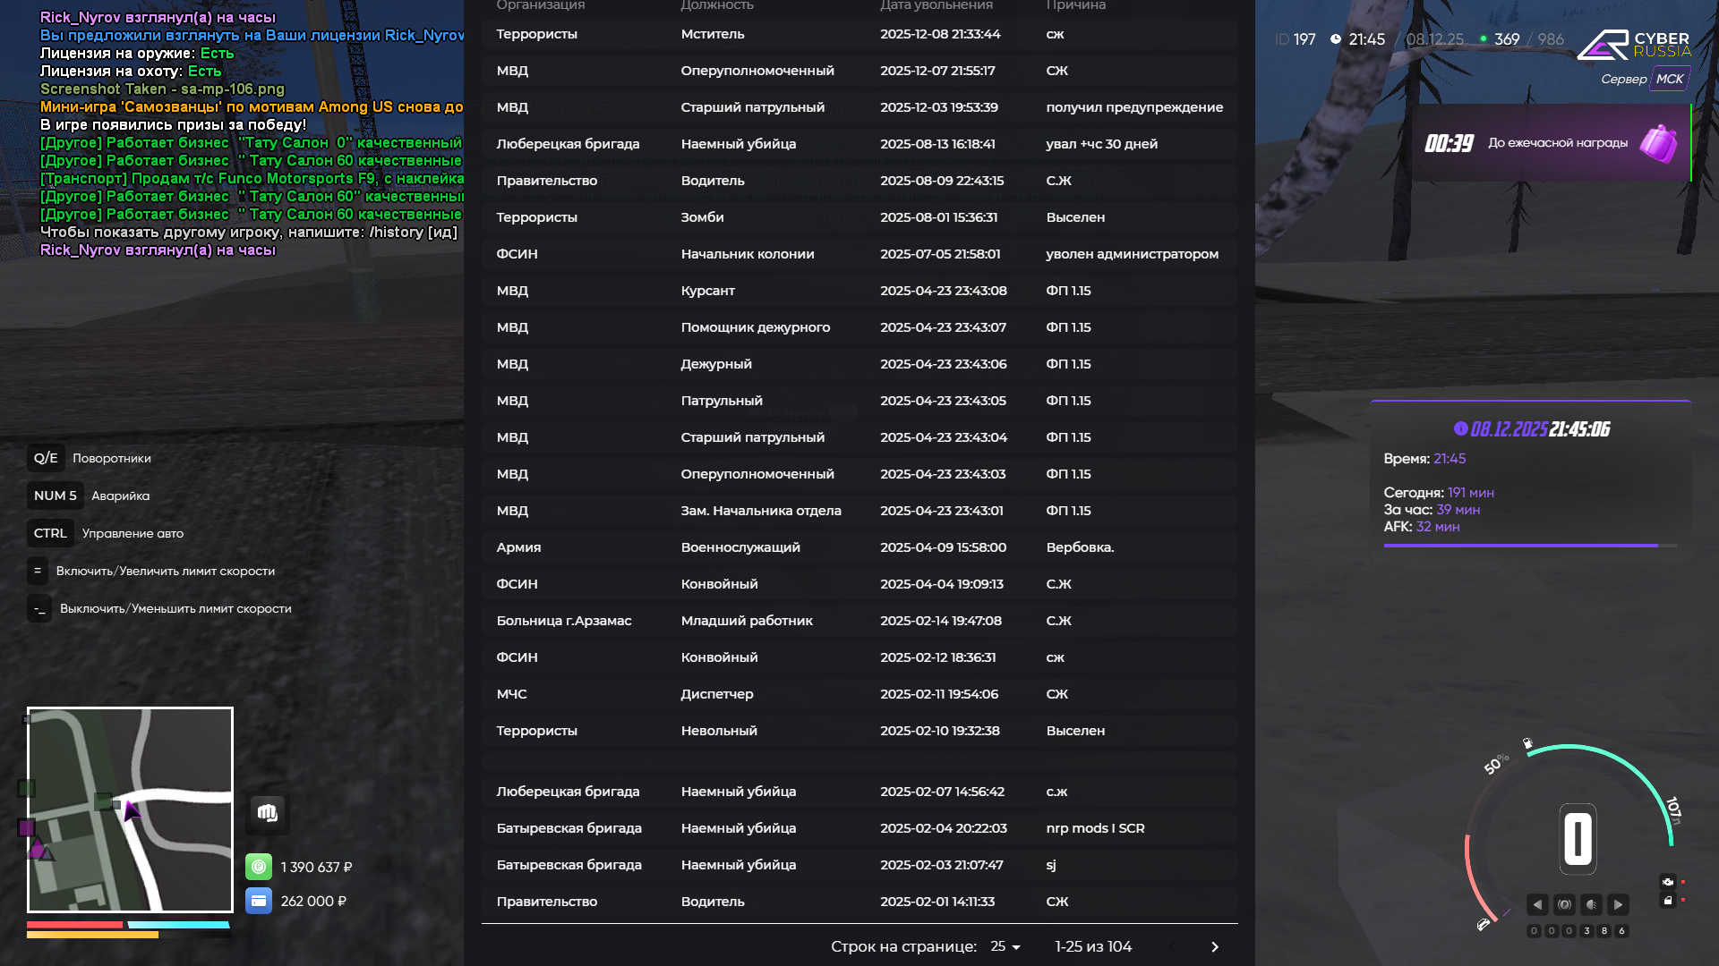Click the headlights indicator icon
The height and width of the screenshot is (966, 1719).
coord(1591,904)
